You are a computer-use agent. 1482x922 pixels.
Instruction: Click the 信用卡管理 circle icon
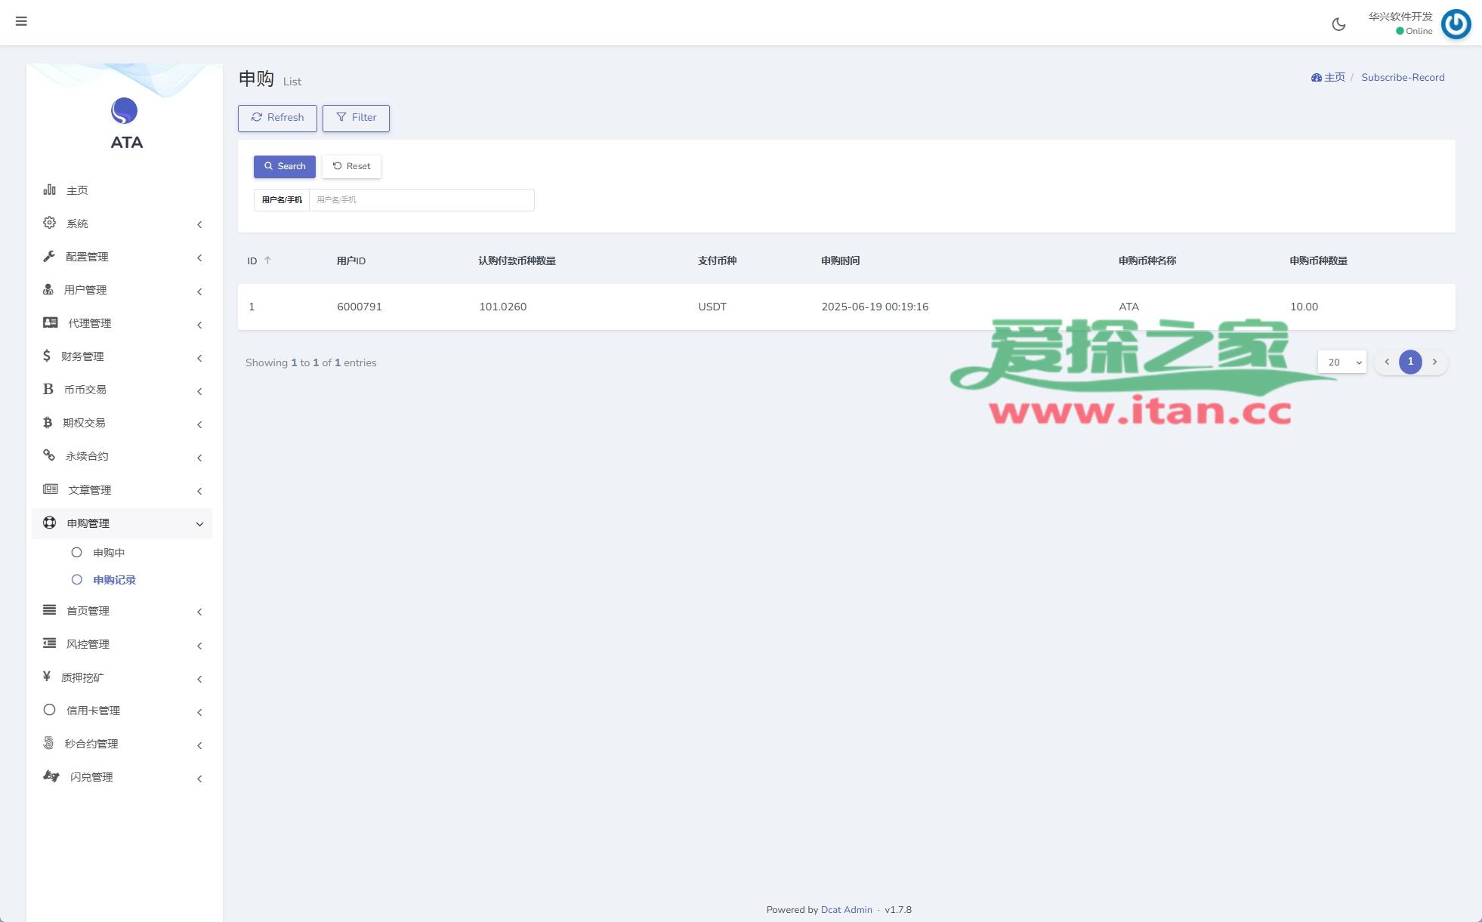(49, 710)
